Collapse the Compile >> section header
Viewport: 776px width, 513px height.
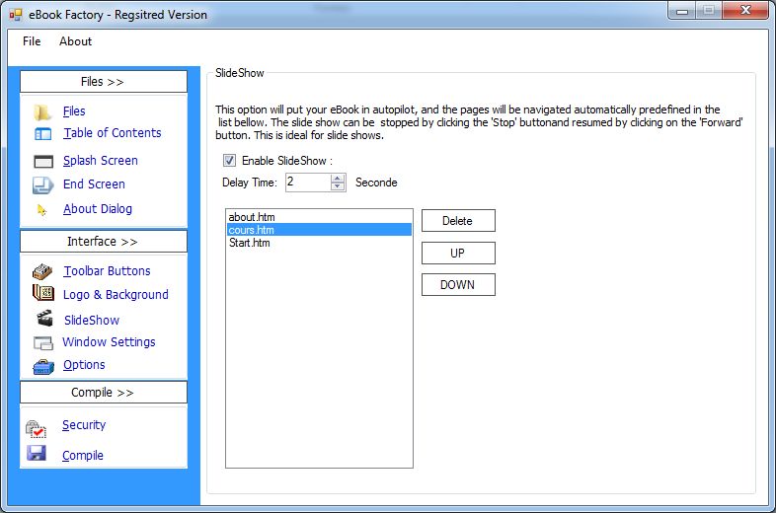coord(104,393)
